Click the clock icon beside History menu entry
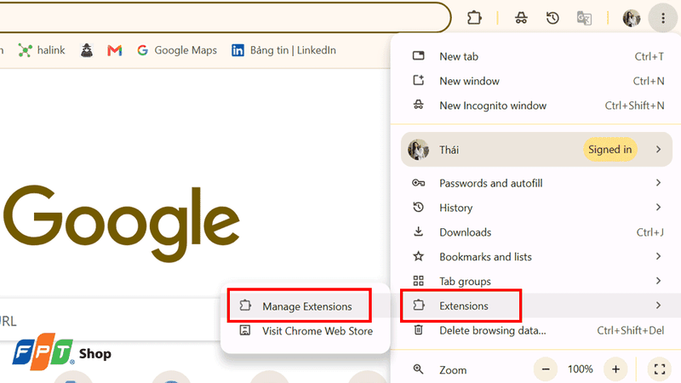This screenshot has width=681, height=383. click(x=419, y=207)
